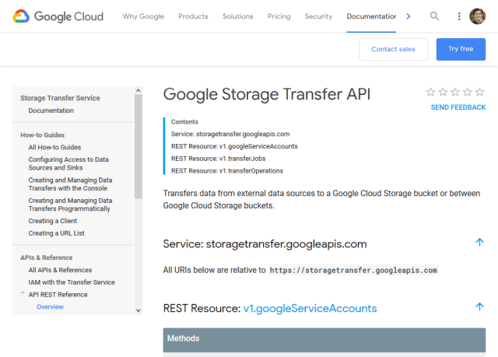Click the Google Cloud logo
Viewport: 498px width, 357px height.
coord(58,16)
